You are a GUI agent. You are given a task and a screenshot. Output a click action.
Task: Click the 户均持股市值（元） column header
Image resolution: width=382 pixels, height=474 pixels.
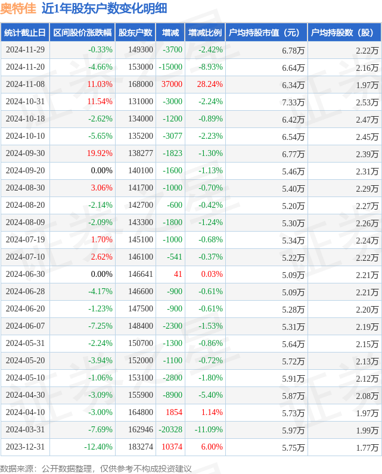click(x=266, y=32)
